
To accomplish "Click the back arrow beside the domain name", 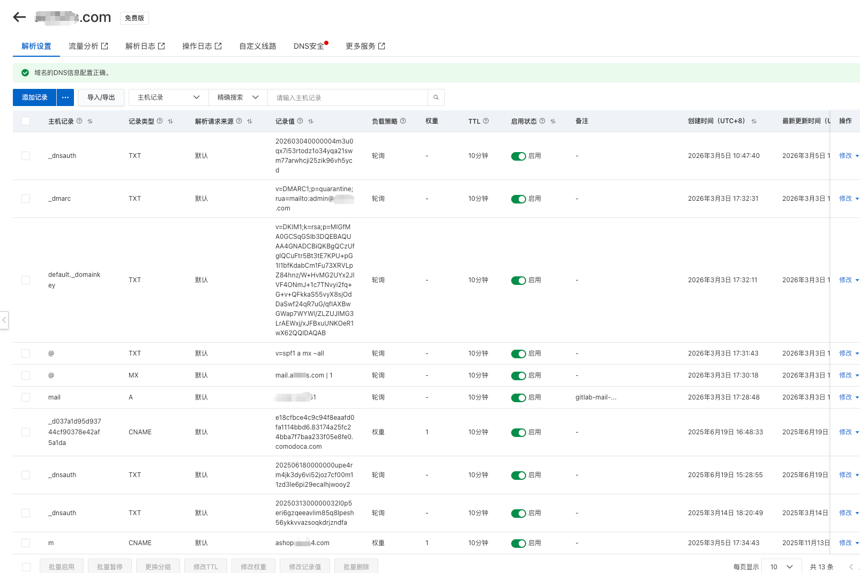I will click(x=19, y=17).
